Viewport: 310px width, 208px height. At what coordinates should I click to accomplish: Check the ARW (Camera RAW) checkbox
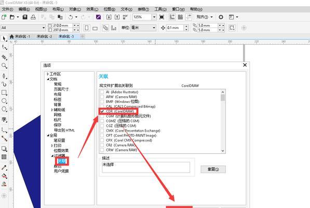102,97
